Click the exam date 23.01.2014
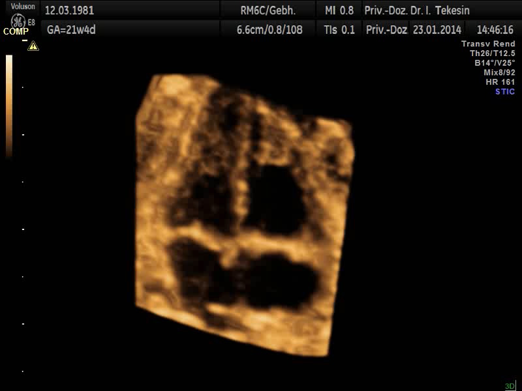This screenshot has width=522, height=391. (x=437, y=29)
